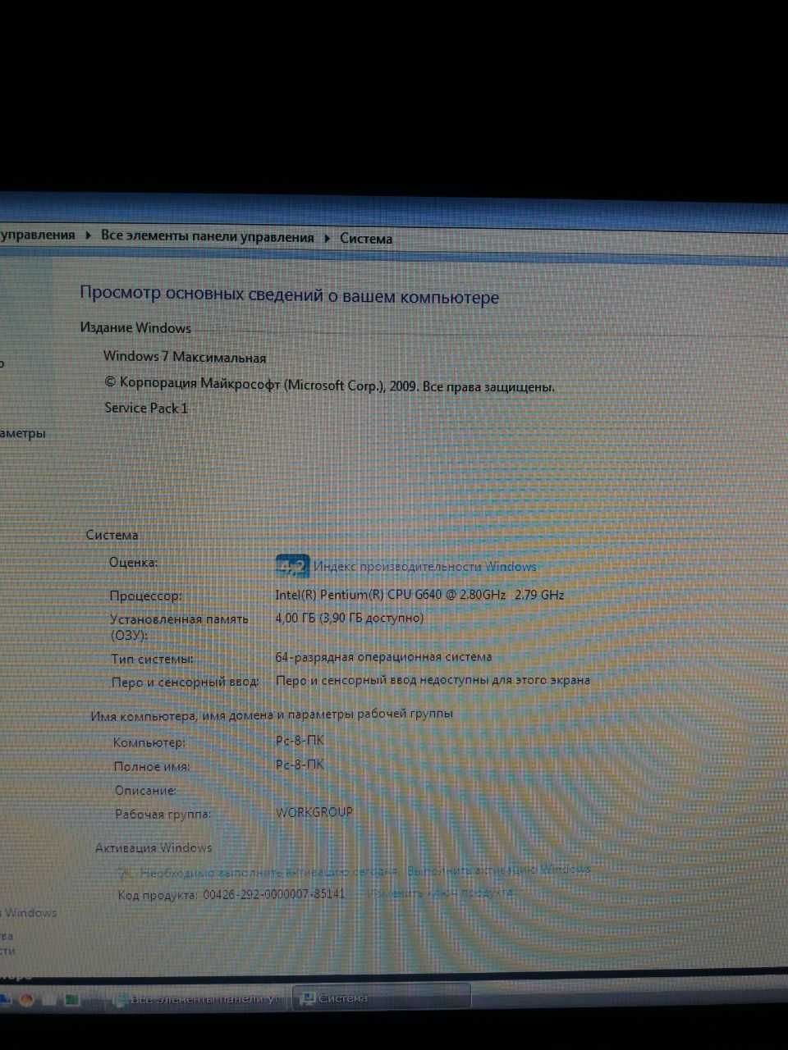Screen dimensions: 788x1050
Task: Select the 'Pc-8-ПК' value beside 'Полное имя:'
Action: (x=300, y=765)
